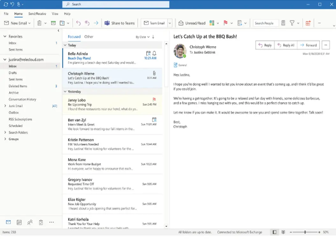Click the Delete trash icon
The width and height of the screenshot is (336, 239).
click(39, 23)
